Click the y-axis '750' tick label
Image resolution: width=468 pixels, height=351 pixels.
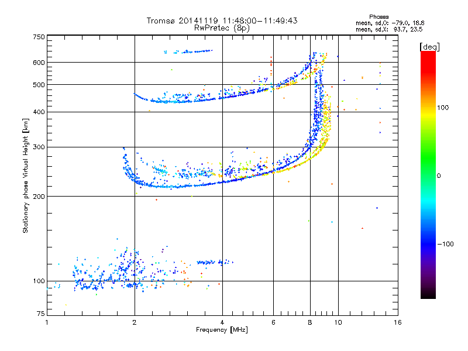click(x=39, y=37)
